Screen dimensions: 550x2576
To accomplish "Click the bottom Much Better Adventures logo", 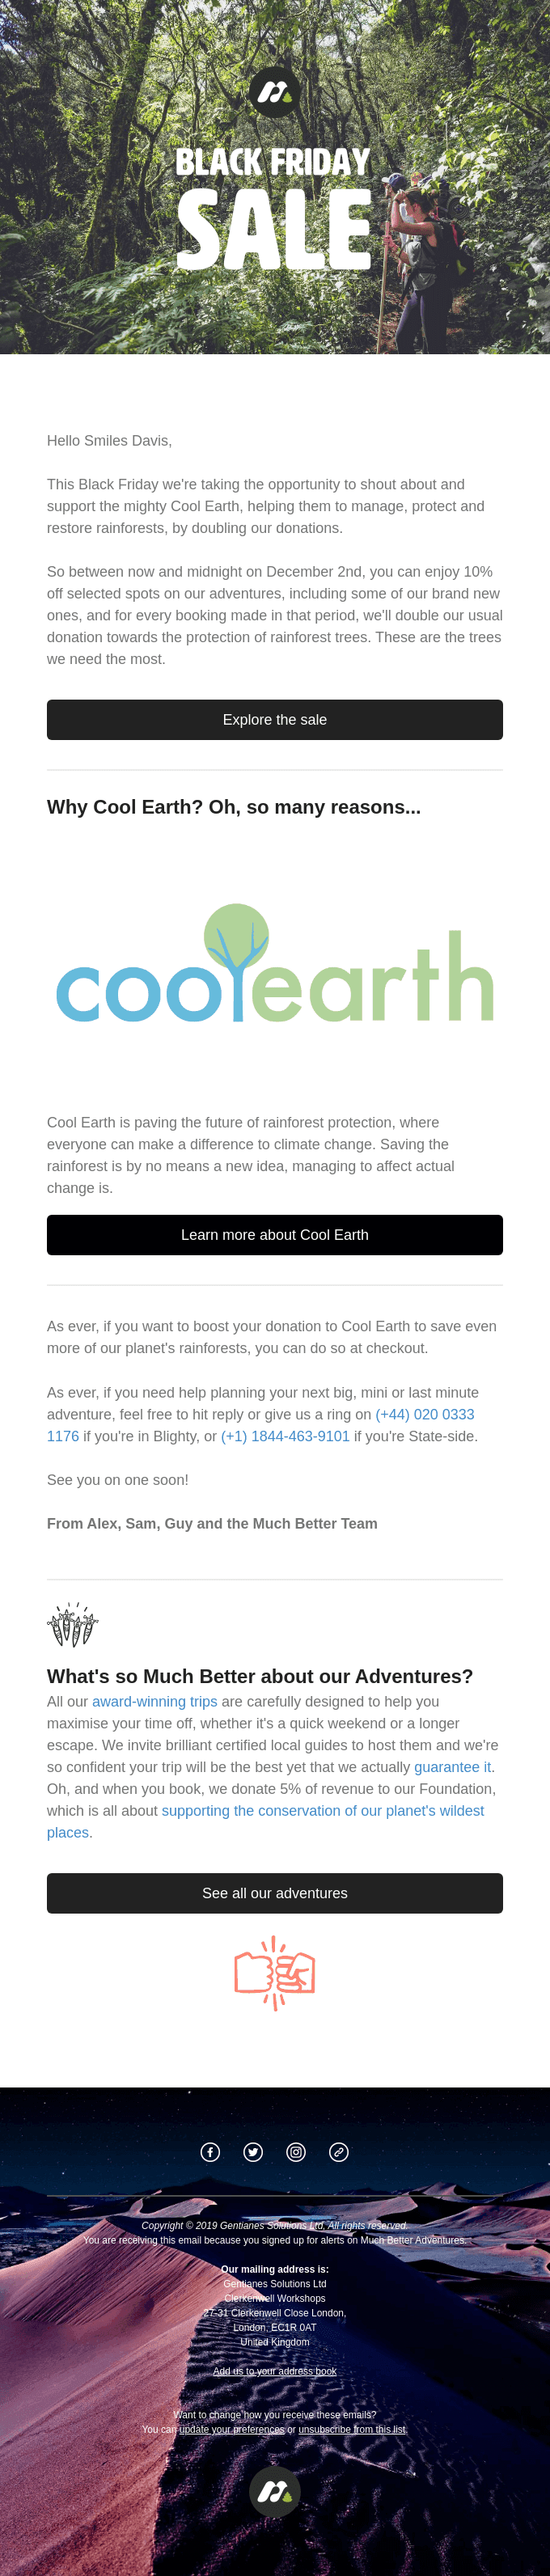I will [274, 2490].
